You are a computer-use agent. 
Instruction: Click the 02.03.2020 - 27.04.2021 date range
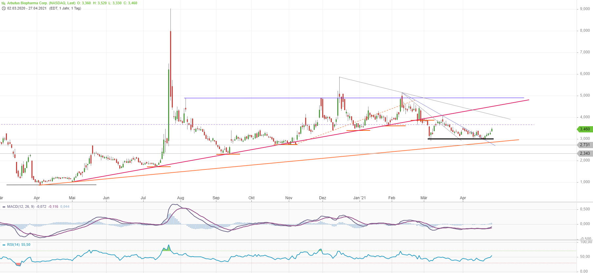click(x=27, y=8)
